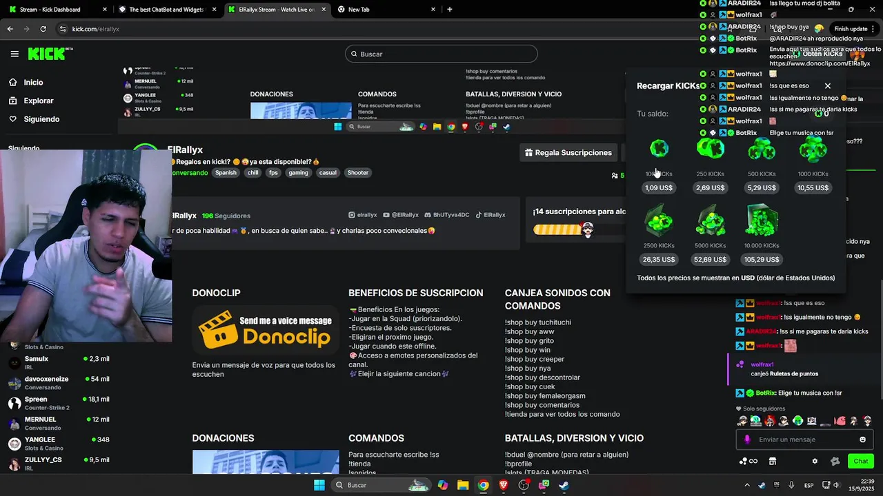
Task: Choose the 500 KICKs package icon
Action: coord(762,149)
